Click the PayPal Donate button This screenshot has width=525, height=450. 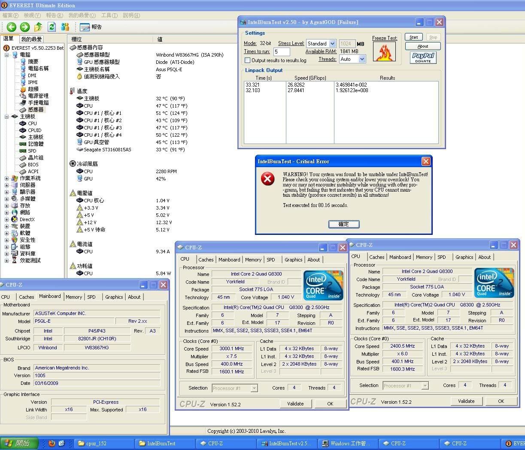(x=423, y=57)
